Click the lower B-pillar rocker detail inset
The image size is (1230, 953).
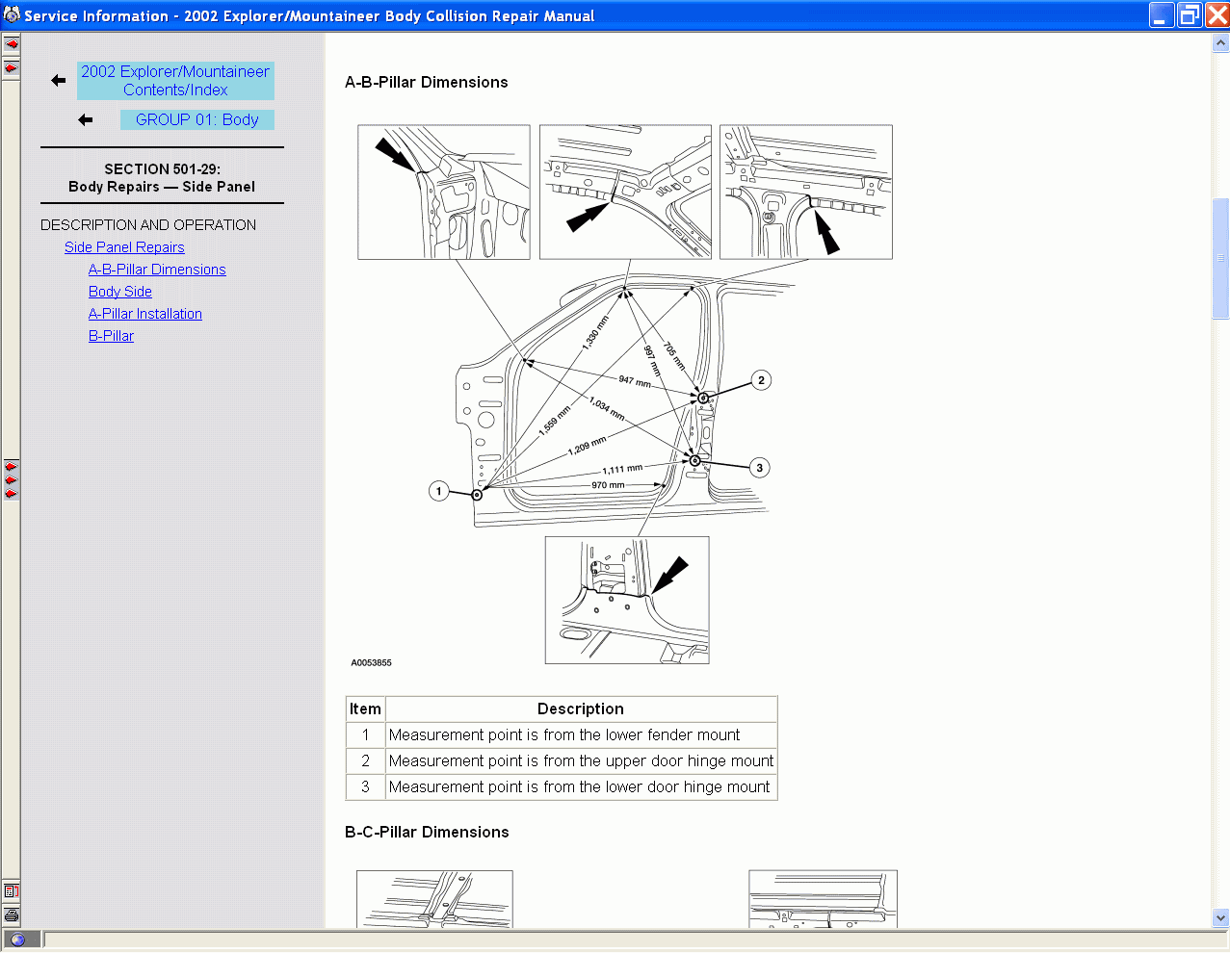(627, 601)
